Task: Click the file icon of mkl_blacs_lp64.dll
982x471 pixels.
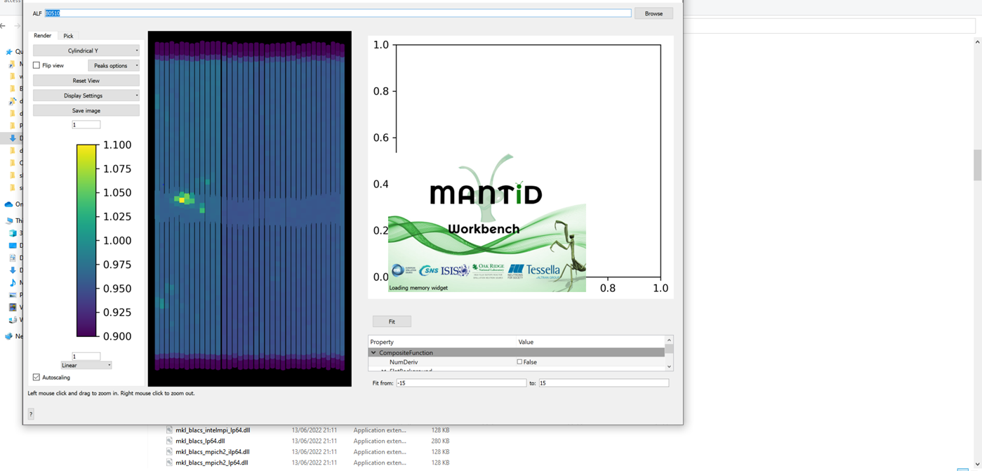Action: pos(169,441)
